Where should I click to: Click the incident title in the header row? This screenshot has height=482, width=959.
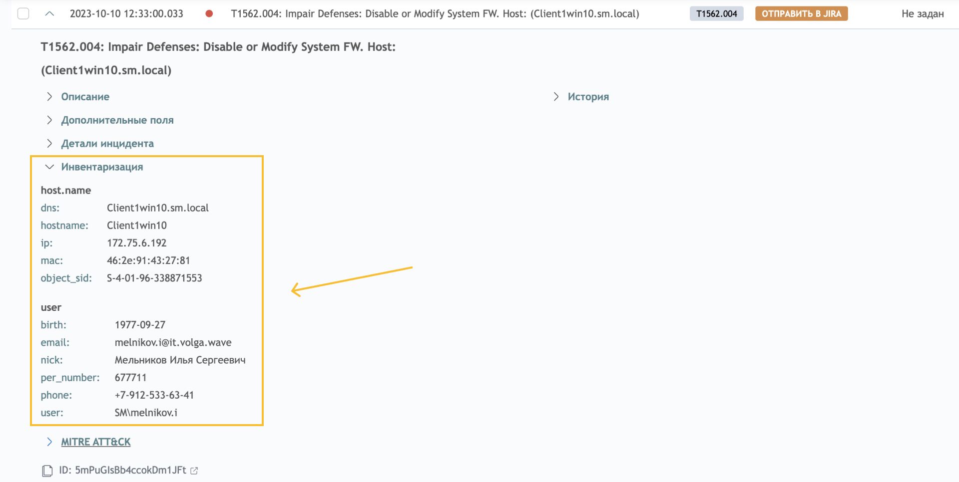(435, 13)
